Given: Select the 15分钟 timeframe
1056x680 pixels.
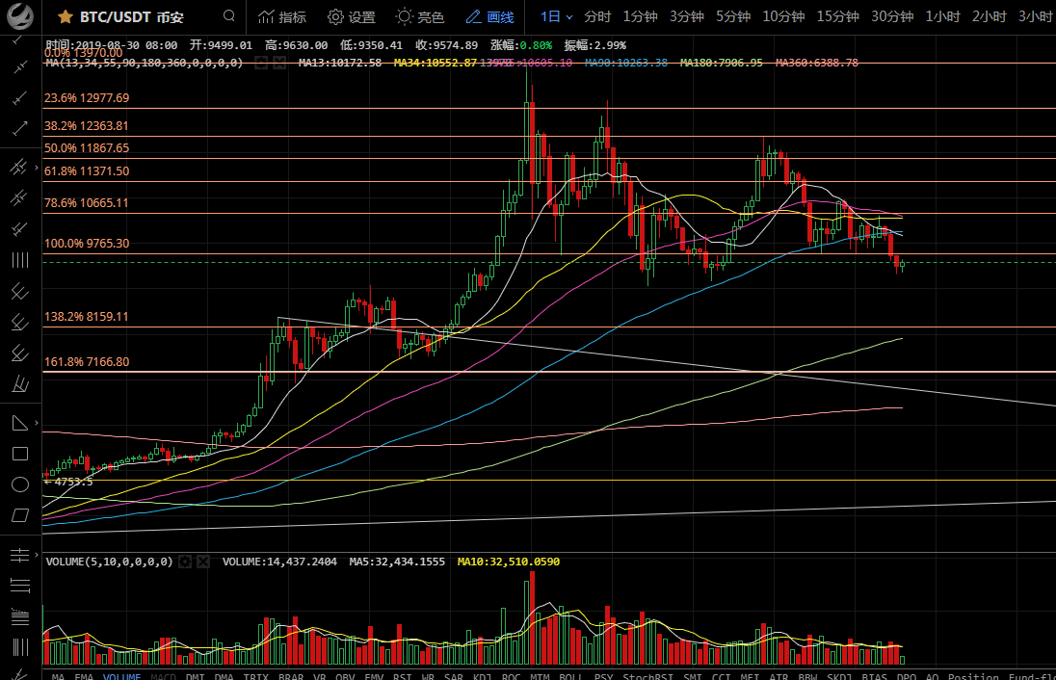Looking at the screenshot, I should tap(838, 16).
